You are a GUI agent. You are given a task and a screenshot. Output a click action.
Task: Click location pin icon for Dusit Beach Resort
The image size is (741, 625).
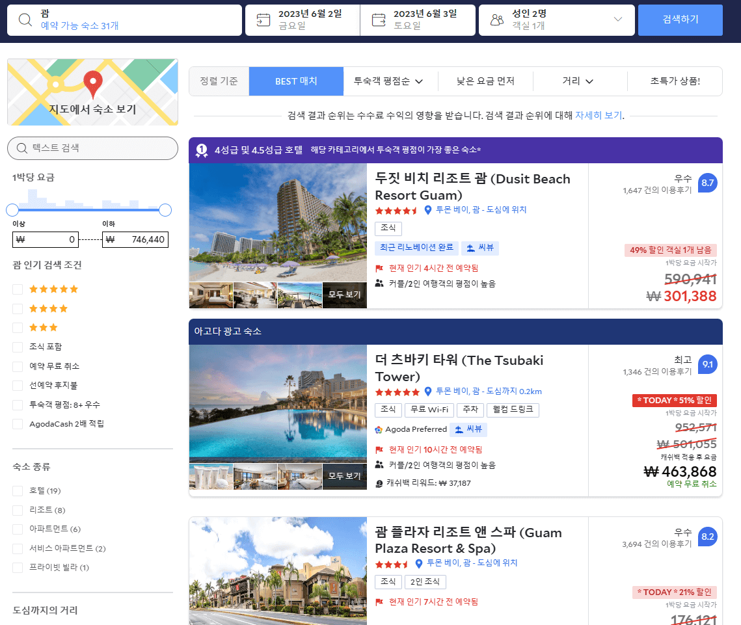pos(428,210)
